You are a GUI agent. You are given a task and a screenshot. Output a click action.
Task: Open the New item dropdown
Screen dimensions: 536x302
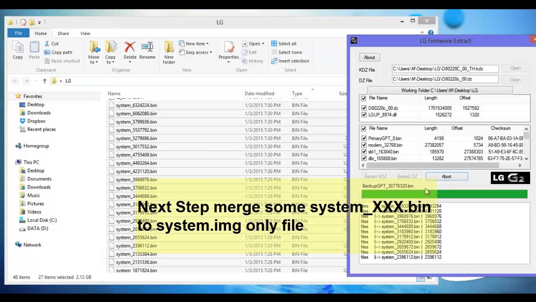click(x=193, y=44)
